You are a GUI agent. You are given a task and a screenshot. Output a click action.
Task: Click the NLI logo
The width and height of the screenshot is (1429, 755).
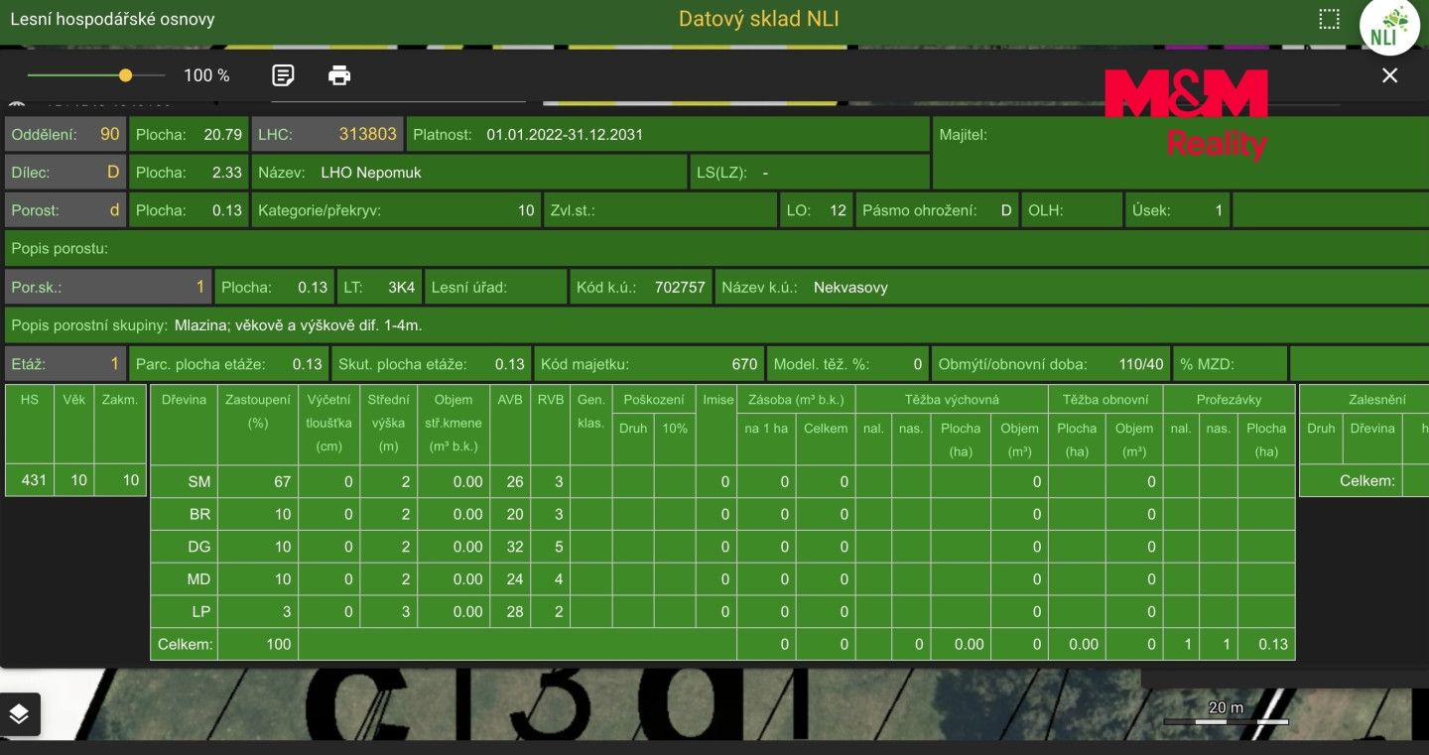tap(1389, 28)
